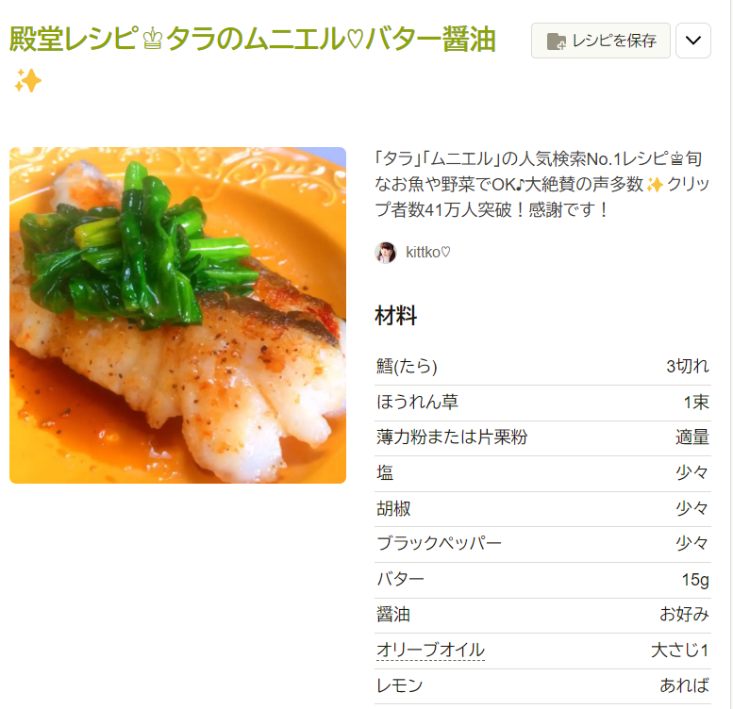This screenshot has height=709, width=733.
Task: Click the crown icon in the title
Action: [153, 40]
